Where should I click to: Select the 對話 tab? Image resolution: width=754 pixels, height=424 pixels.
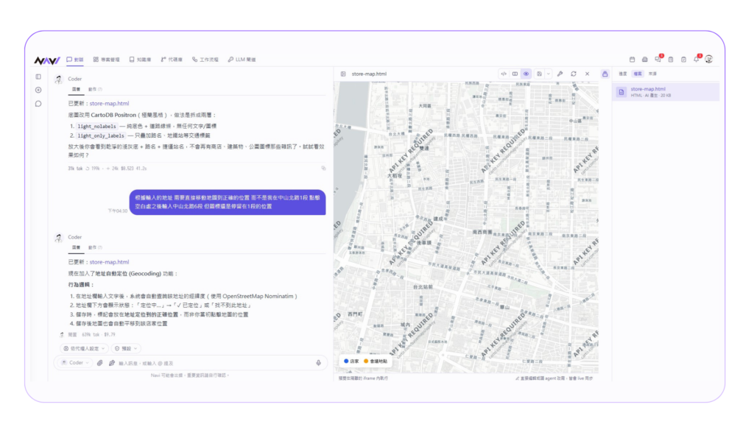coord(75,60)
